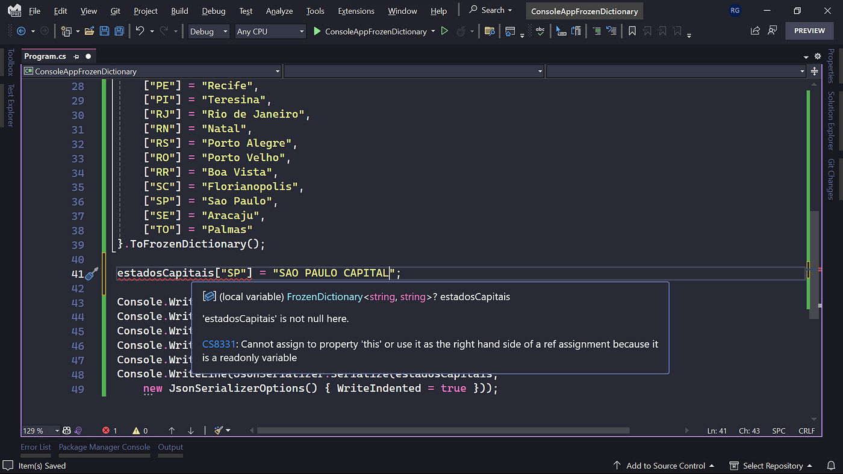Click the cursor-line toolbar icon
This screenshot has height=474, width=843.
[561, 31]
